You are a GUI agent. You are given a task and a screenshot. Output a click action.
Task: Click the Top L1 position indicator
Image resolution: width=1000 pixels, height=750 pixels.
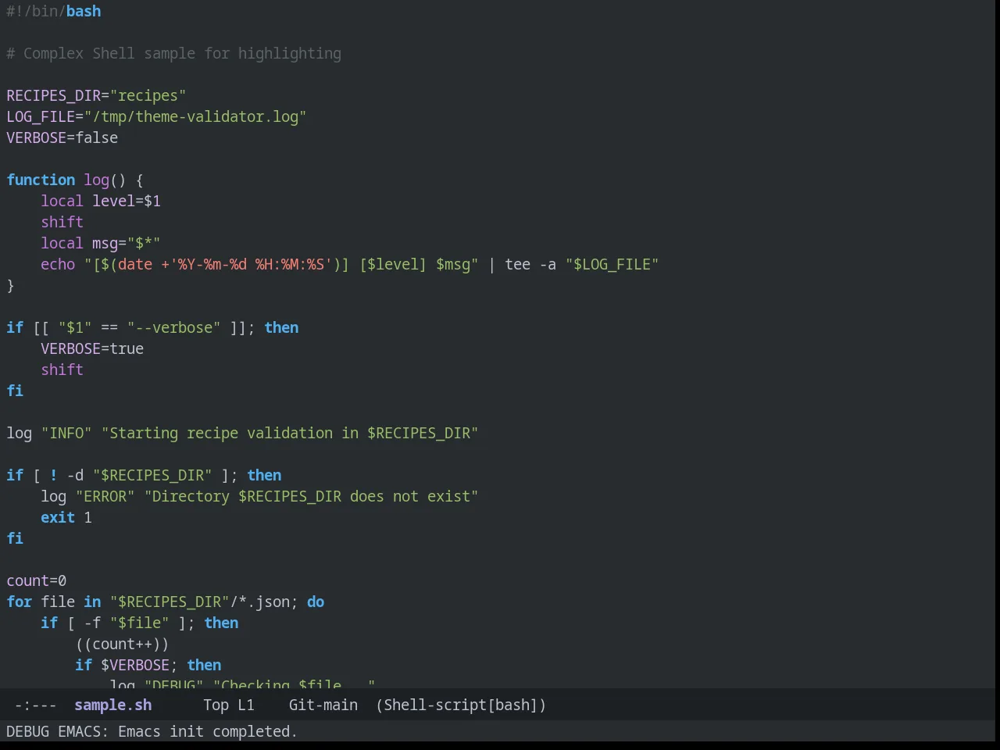(229, 705)
